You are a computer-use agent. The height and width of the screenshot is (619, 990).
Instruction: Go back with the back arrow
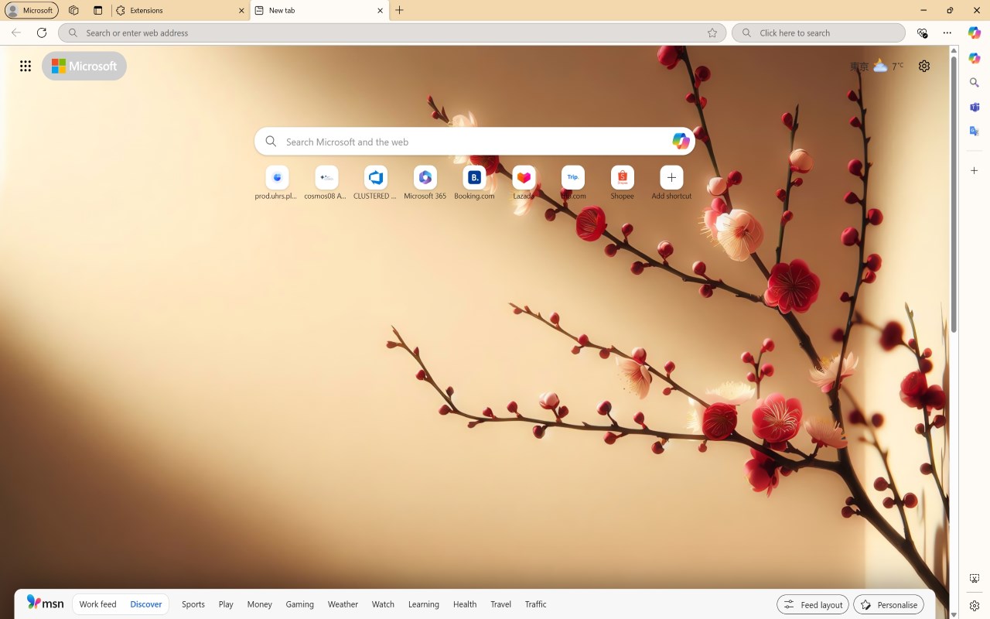coord(16,32)
